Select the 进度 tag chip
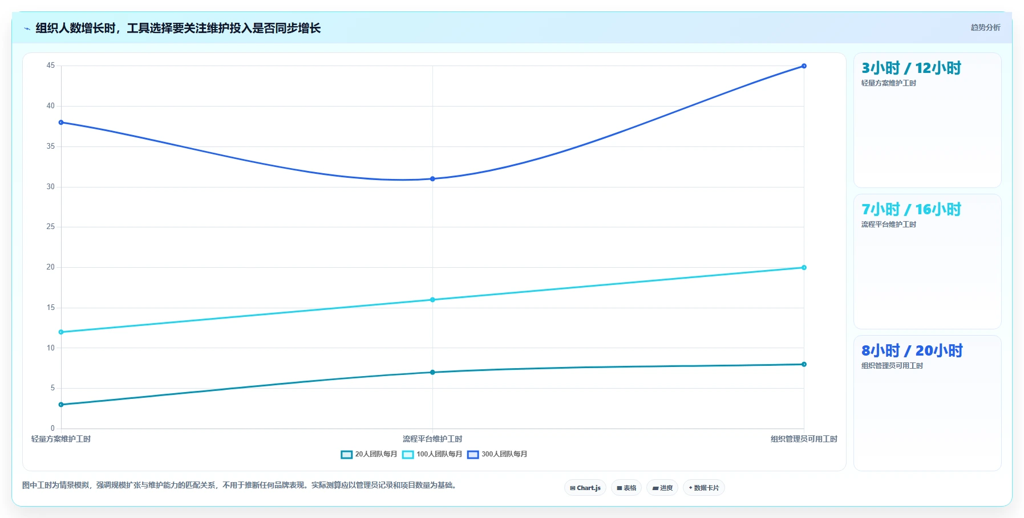Image resolution: width=1024 pixels, height=518 pixels. tap(662, 488)
